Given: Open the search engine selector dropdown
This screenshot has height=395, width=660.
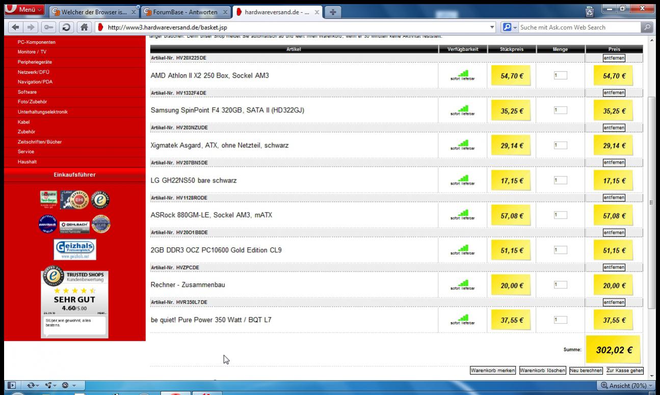Looking at the screenshot, I should click(510, 28).
